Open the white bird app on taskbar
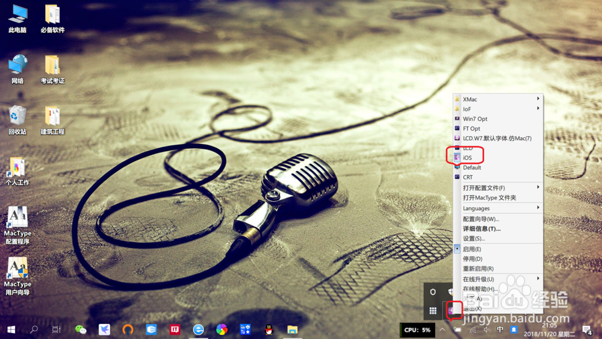 pyautogui.click(x=104, y=330)
